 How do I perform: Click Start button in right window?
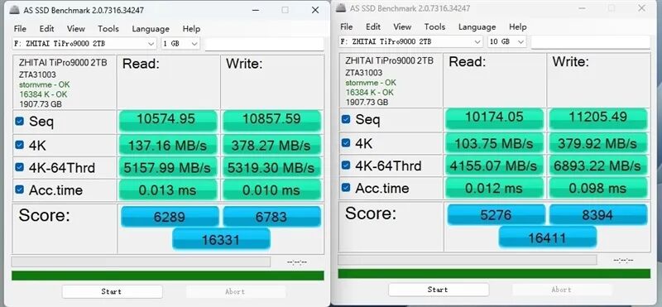point(439,290)
